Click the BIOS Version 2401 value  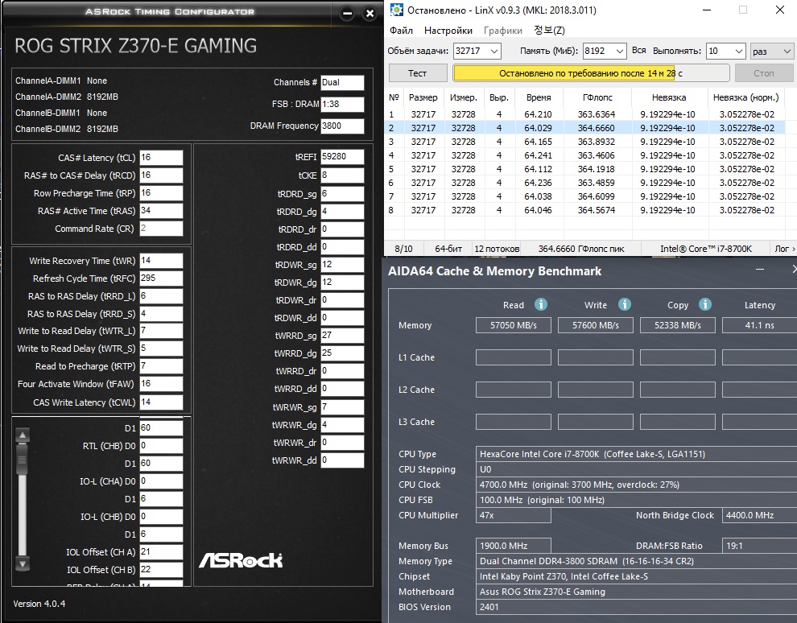click(x=636, y=607)
